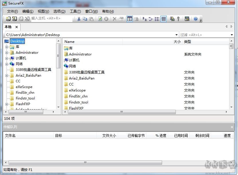This screenshot has height=175, width=238.
Task: Select 3389批量远程桌面工具 in the tree
Action: (34, 70)
